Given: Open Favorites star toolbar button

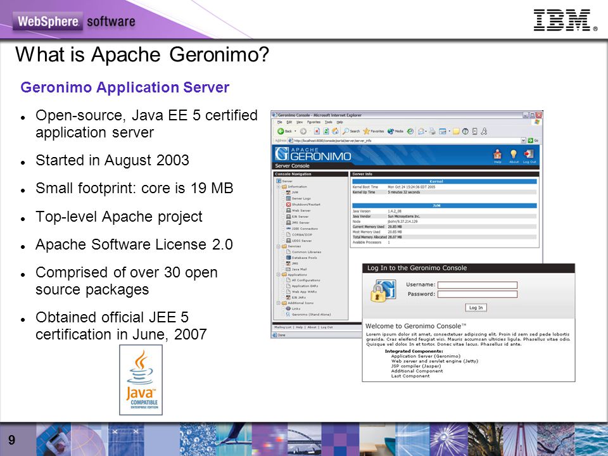Looking at the screenshot, I should point(373,132).
